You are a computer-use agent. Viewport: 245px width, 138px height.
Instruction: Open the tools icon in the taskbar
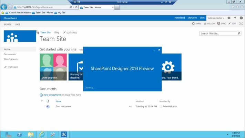(x=53, y=135)
